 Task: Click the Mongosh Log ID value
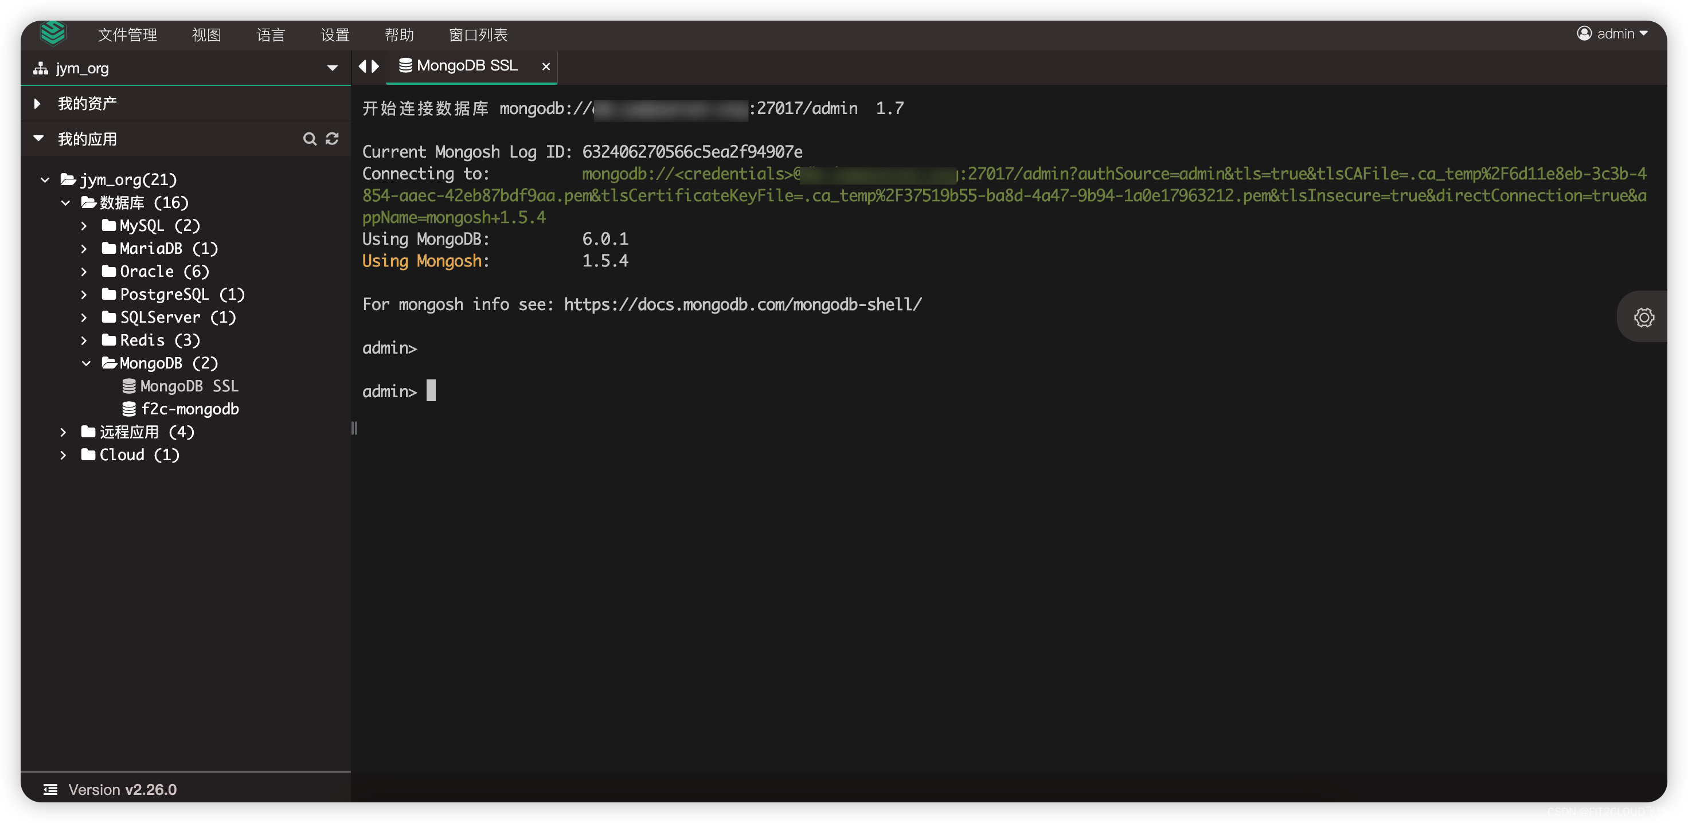coord(692,151)
